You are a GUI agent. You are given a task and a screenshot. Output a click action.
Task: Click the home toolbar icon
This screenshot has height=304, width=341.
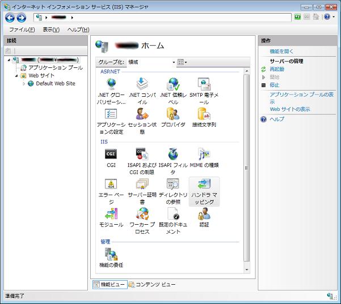click(x=316, y=17)
